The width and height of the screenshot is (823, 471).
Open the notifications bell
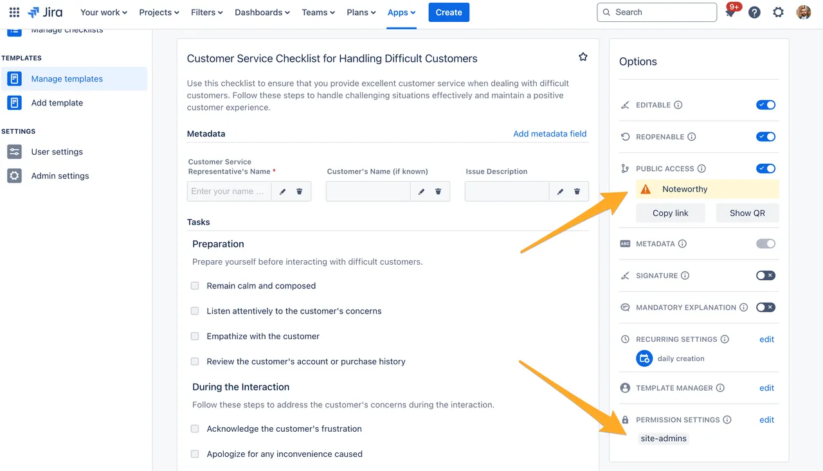[x=730, y=12]
